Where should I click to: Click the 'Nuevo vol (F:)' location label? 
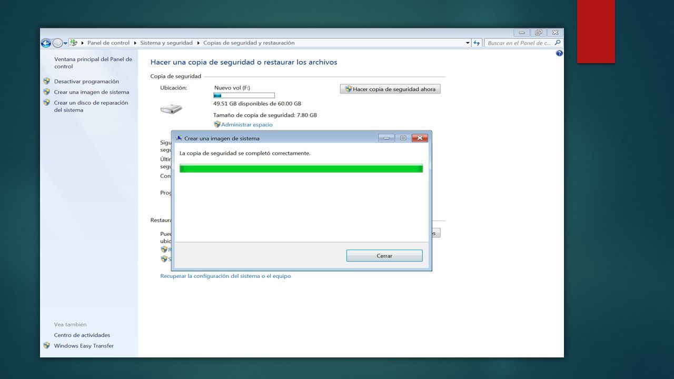click(x=232, y=88)
